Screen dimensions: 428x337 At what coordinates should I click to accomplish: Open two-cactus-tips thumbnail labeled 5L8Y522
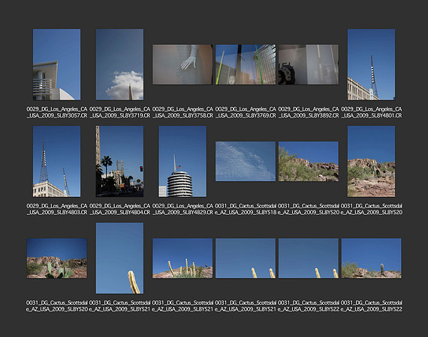pos(309,258)
